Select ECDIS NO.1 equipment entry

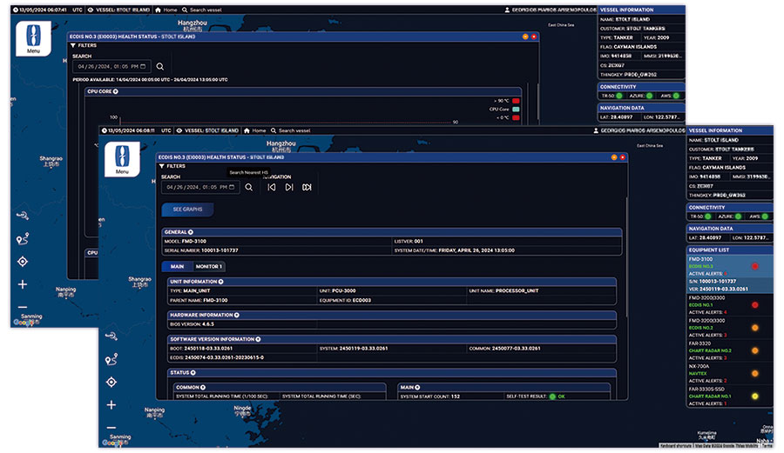(729, 305)
